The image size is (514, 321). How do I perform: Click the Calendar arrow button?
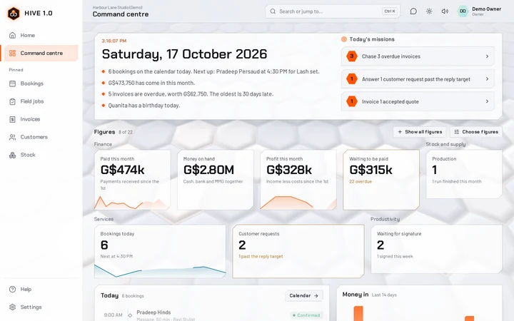[304, 295]
